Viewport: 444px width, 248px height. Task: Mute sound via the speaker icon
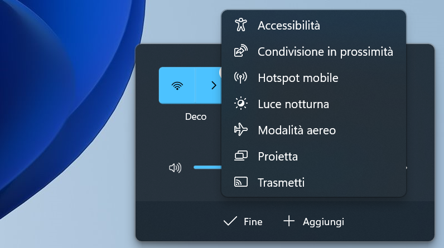[175, 168]
